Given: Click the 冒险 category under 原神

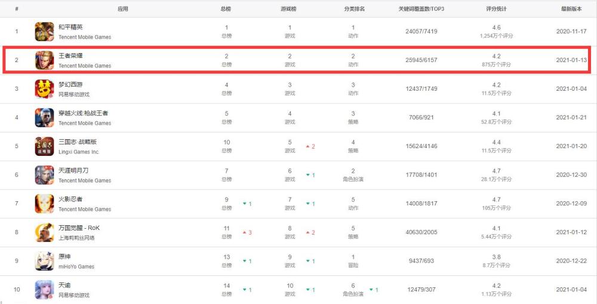Looking at the screenshot, I should (353, 266).
